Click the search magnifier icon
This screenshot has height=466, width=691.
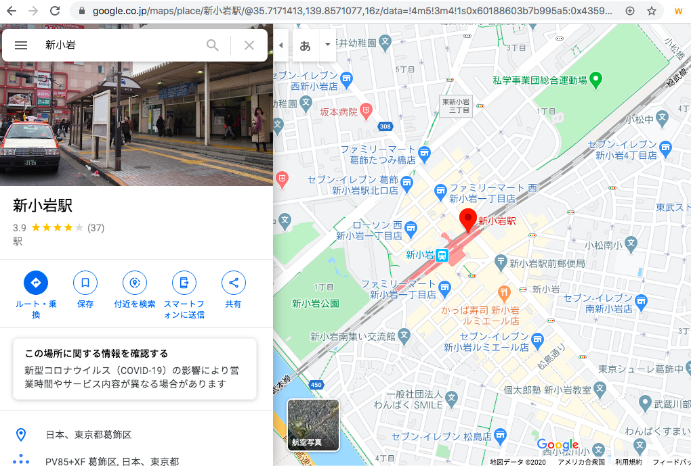click(213, 45)
